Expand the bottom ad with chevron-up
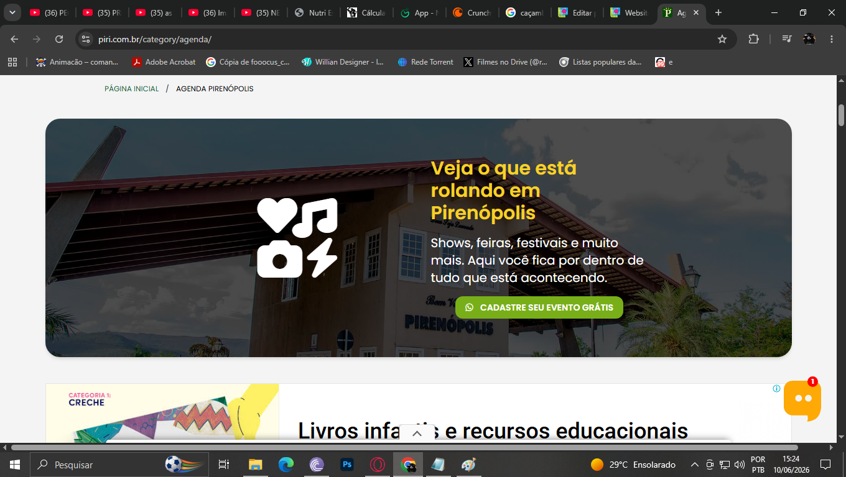846x477 pixels. (417, 434)
